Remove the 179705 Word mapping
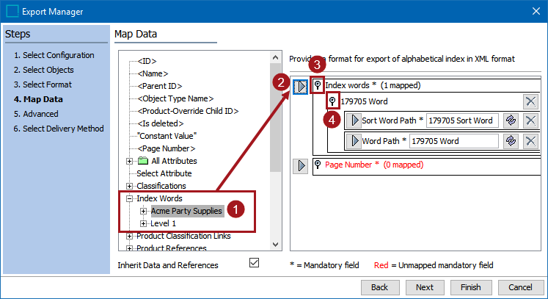 pyautogui.click(x=530, y=101)
